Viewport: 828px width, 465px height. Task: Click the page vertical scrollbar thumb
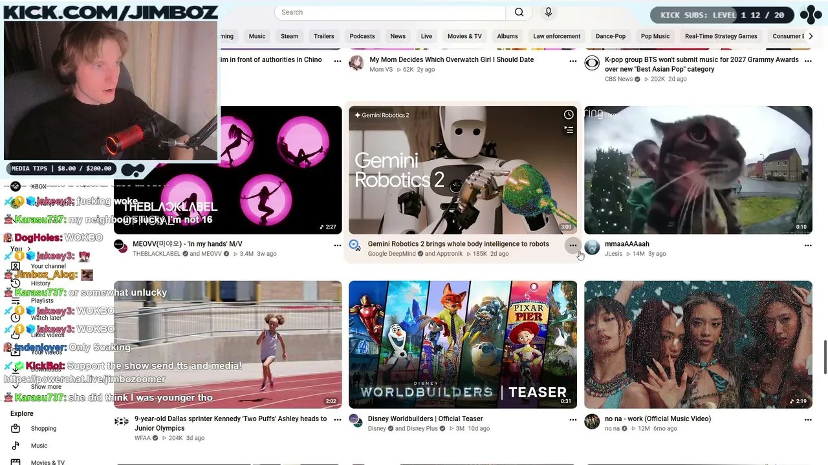(825, 356)
